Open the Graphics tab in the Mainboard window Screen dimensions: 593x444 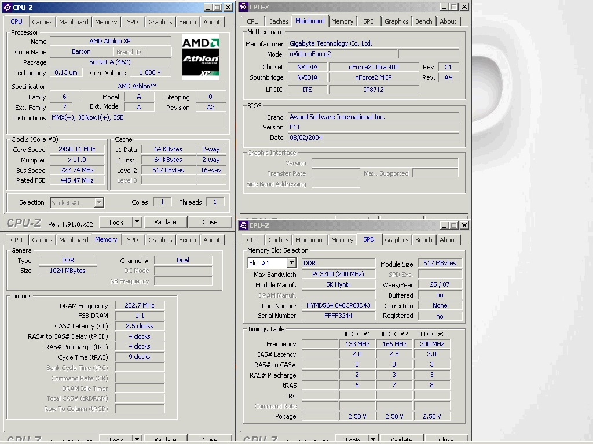[x=396, y=21]
